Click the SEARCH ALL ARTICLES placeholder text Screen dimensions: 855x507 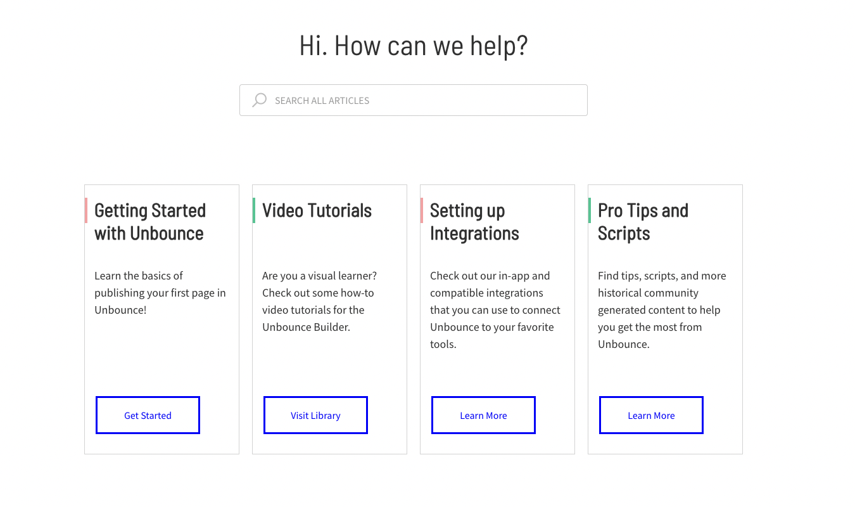(x=322, y=101)
